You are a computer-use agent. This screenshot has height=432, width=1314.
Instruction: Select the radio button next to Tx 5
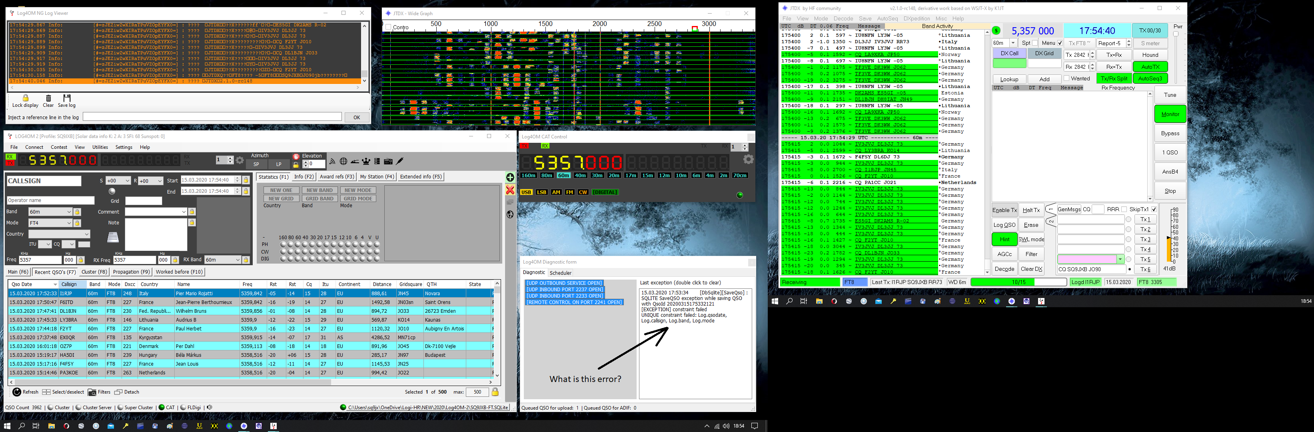(x=1128, y=259)
